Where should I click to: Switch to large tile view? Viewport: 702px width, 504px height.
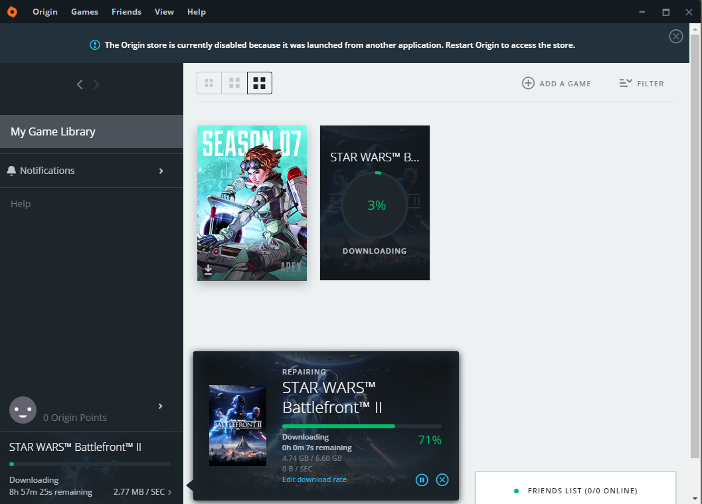pos(260,83)
